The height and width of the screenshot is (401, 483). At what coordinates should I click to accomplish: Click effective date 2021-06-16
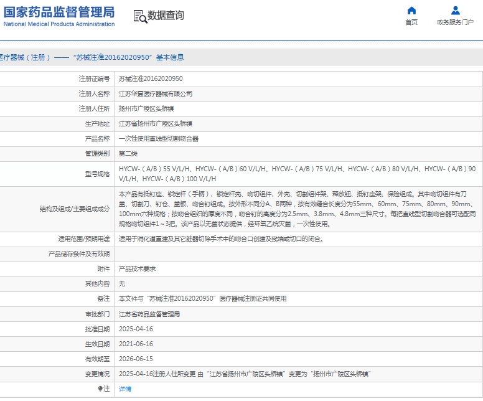(x=136, y=344)
